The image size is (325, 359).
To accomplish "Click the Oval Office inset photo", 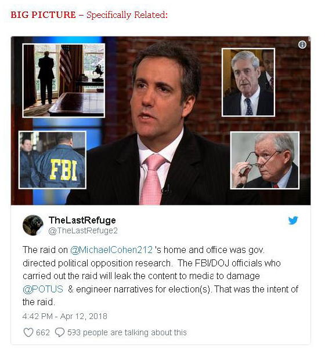I will tap(64, 80).
